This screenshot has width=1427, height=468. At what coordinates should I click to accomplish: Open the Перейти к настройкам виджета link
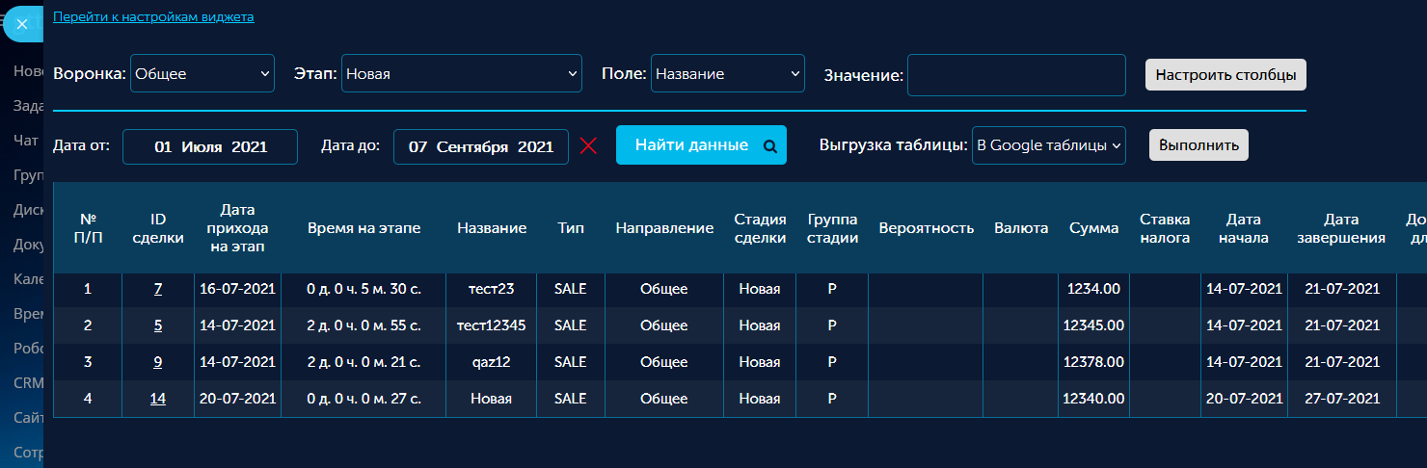point(153,17)
